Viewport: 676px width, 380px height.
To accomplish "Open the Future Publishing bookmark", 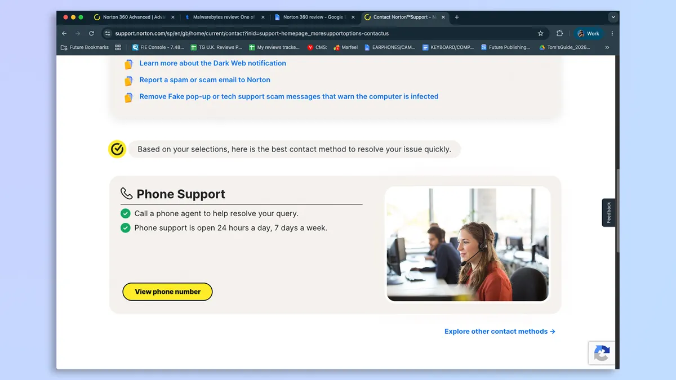I will click(505, 47).
